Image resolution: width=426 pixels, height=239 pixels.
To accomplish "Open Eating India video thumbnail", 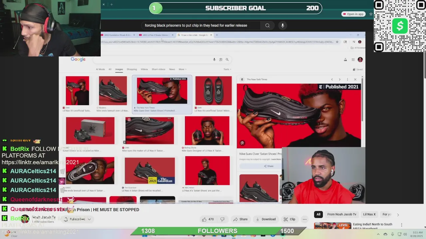I will 332,226.
